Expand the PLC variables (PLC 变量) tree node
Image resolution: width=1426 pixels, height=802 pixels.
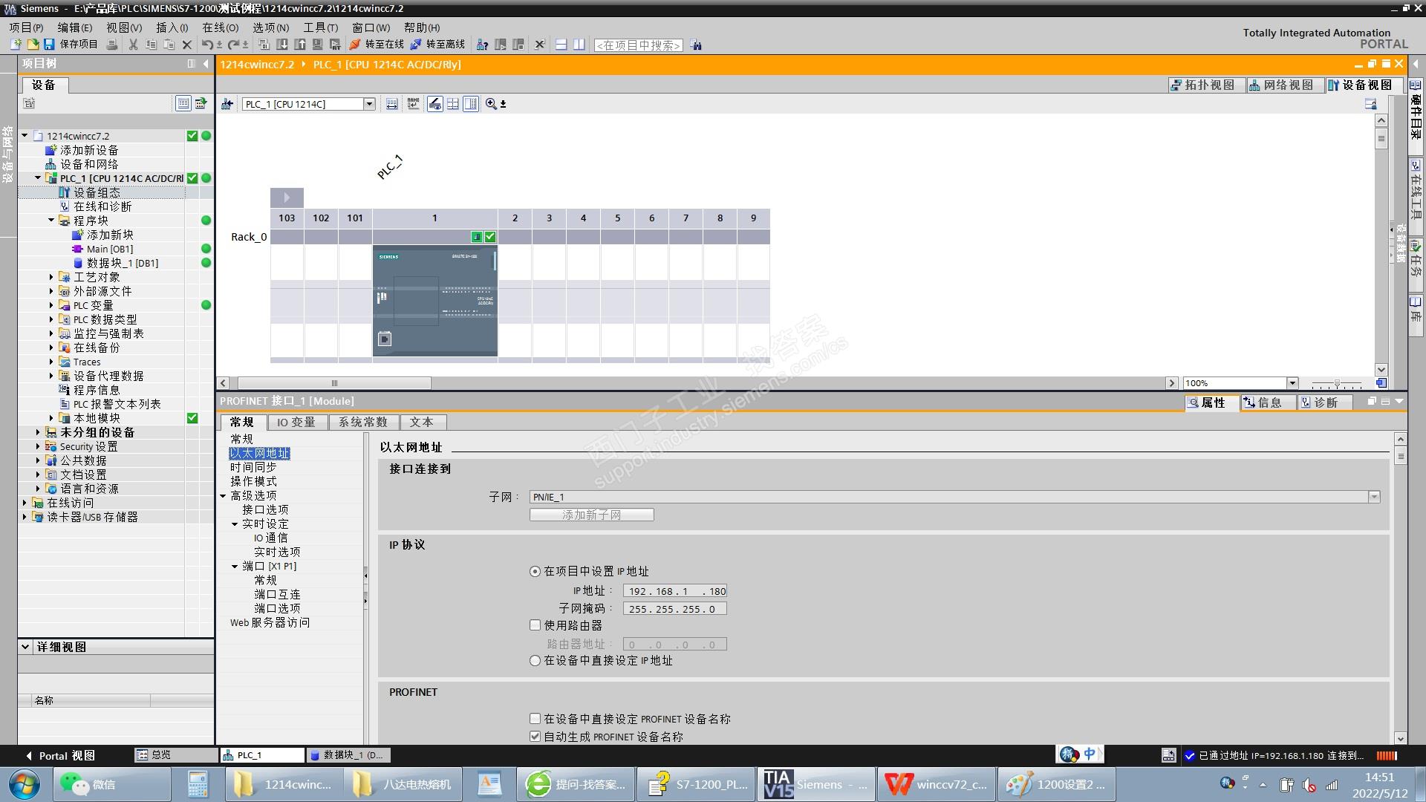click(51, 305)
